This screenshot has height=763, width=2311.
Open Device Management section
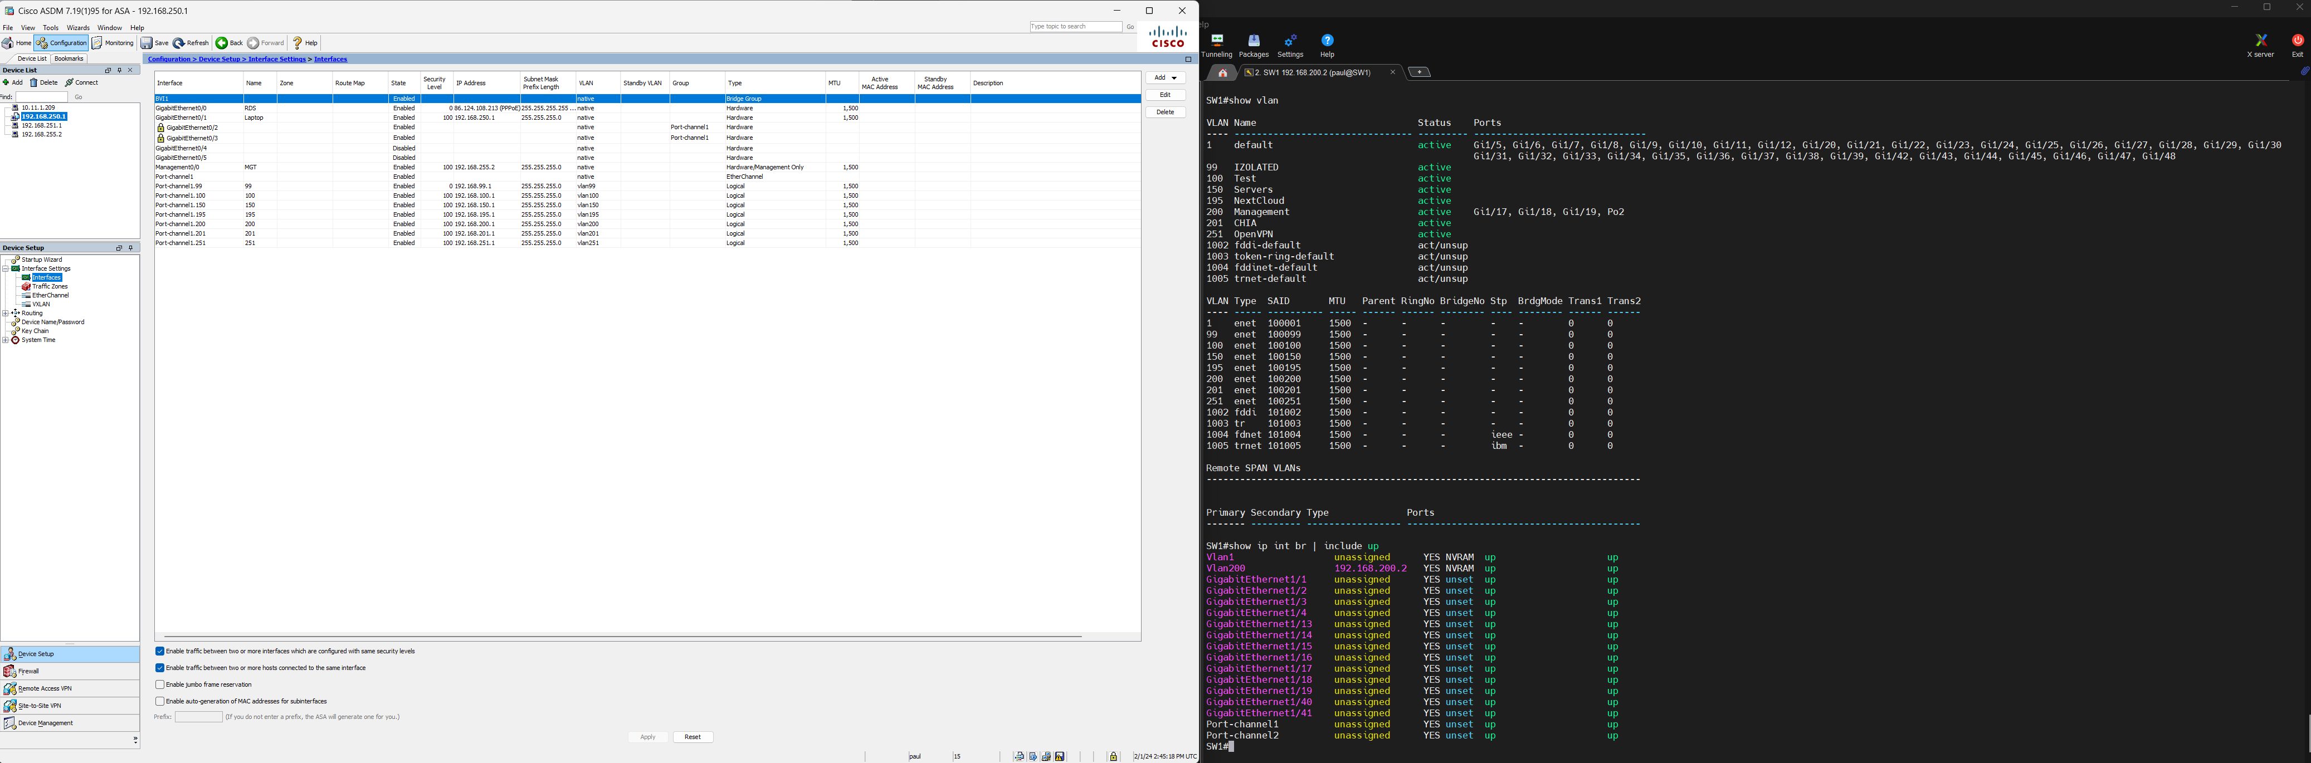pos(70,723)
